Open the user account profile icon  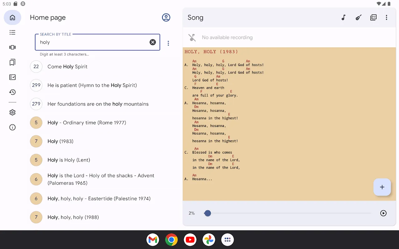pos(166,17)
